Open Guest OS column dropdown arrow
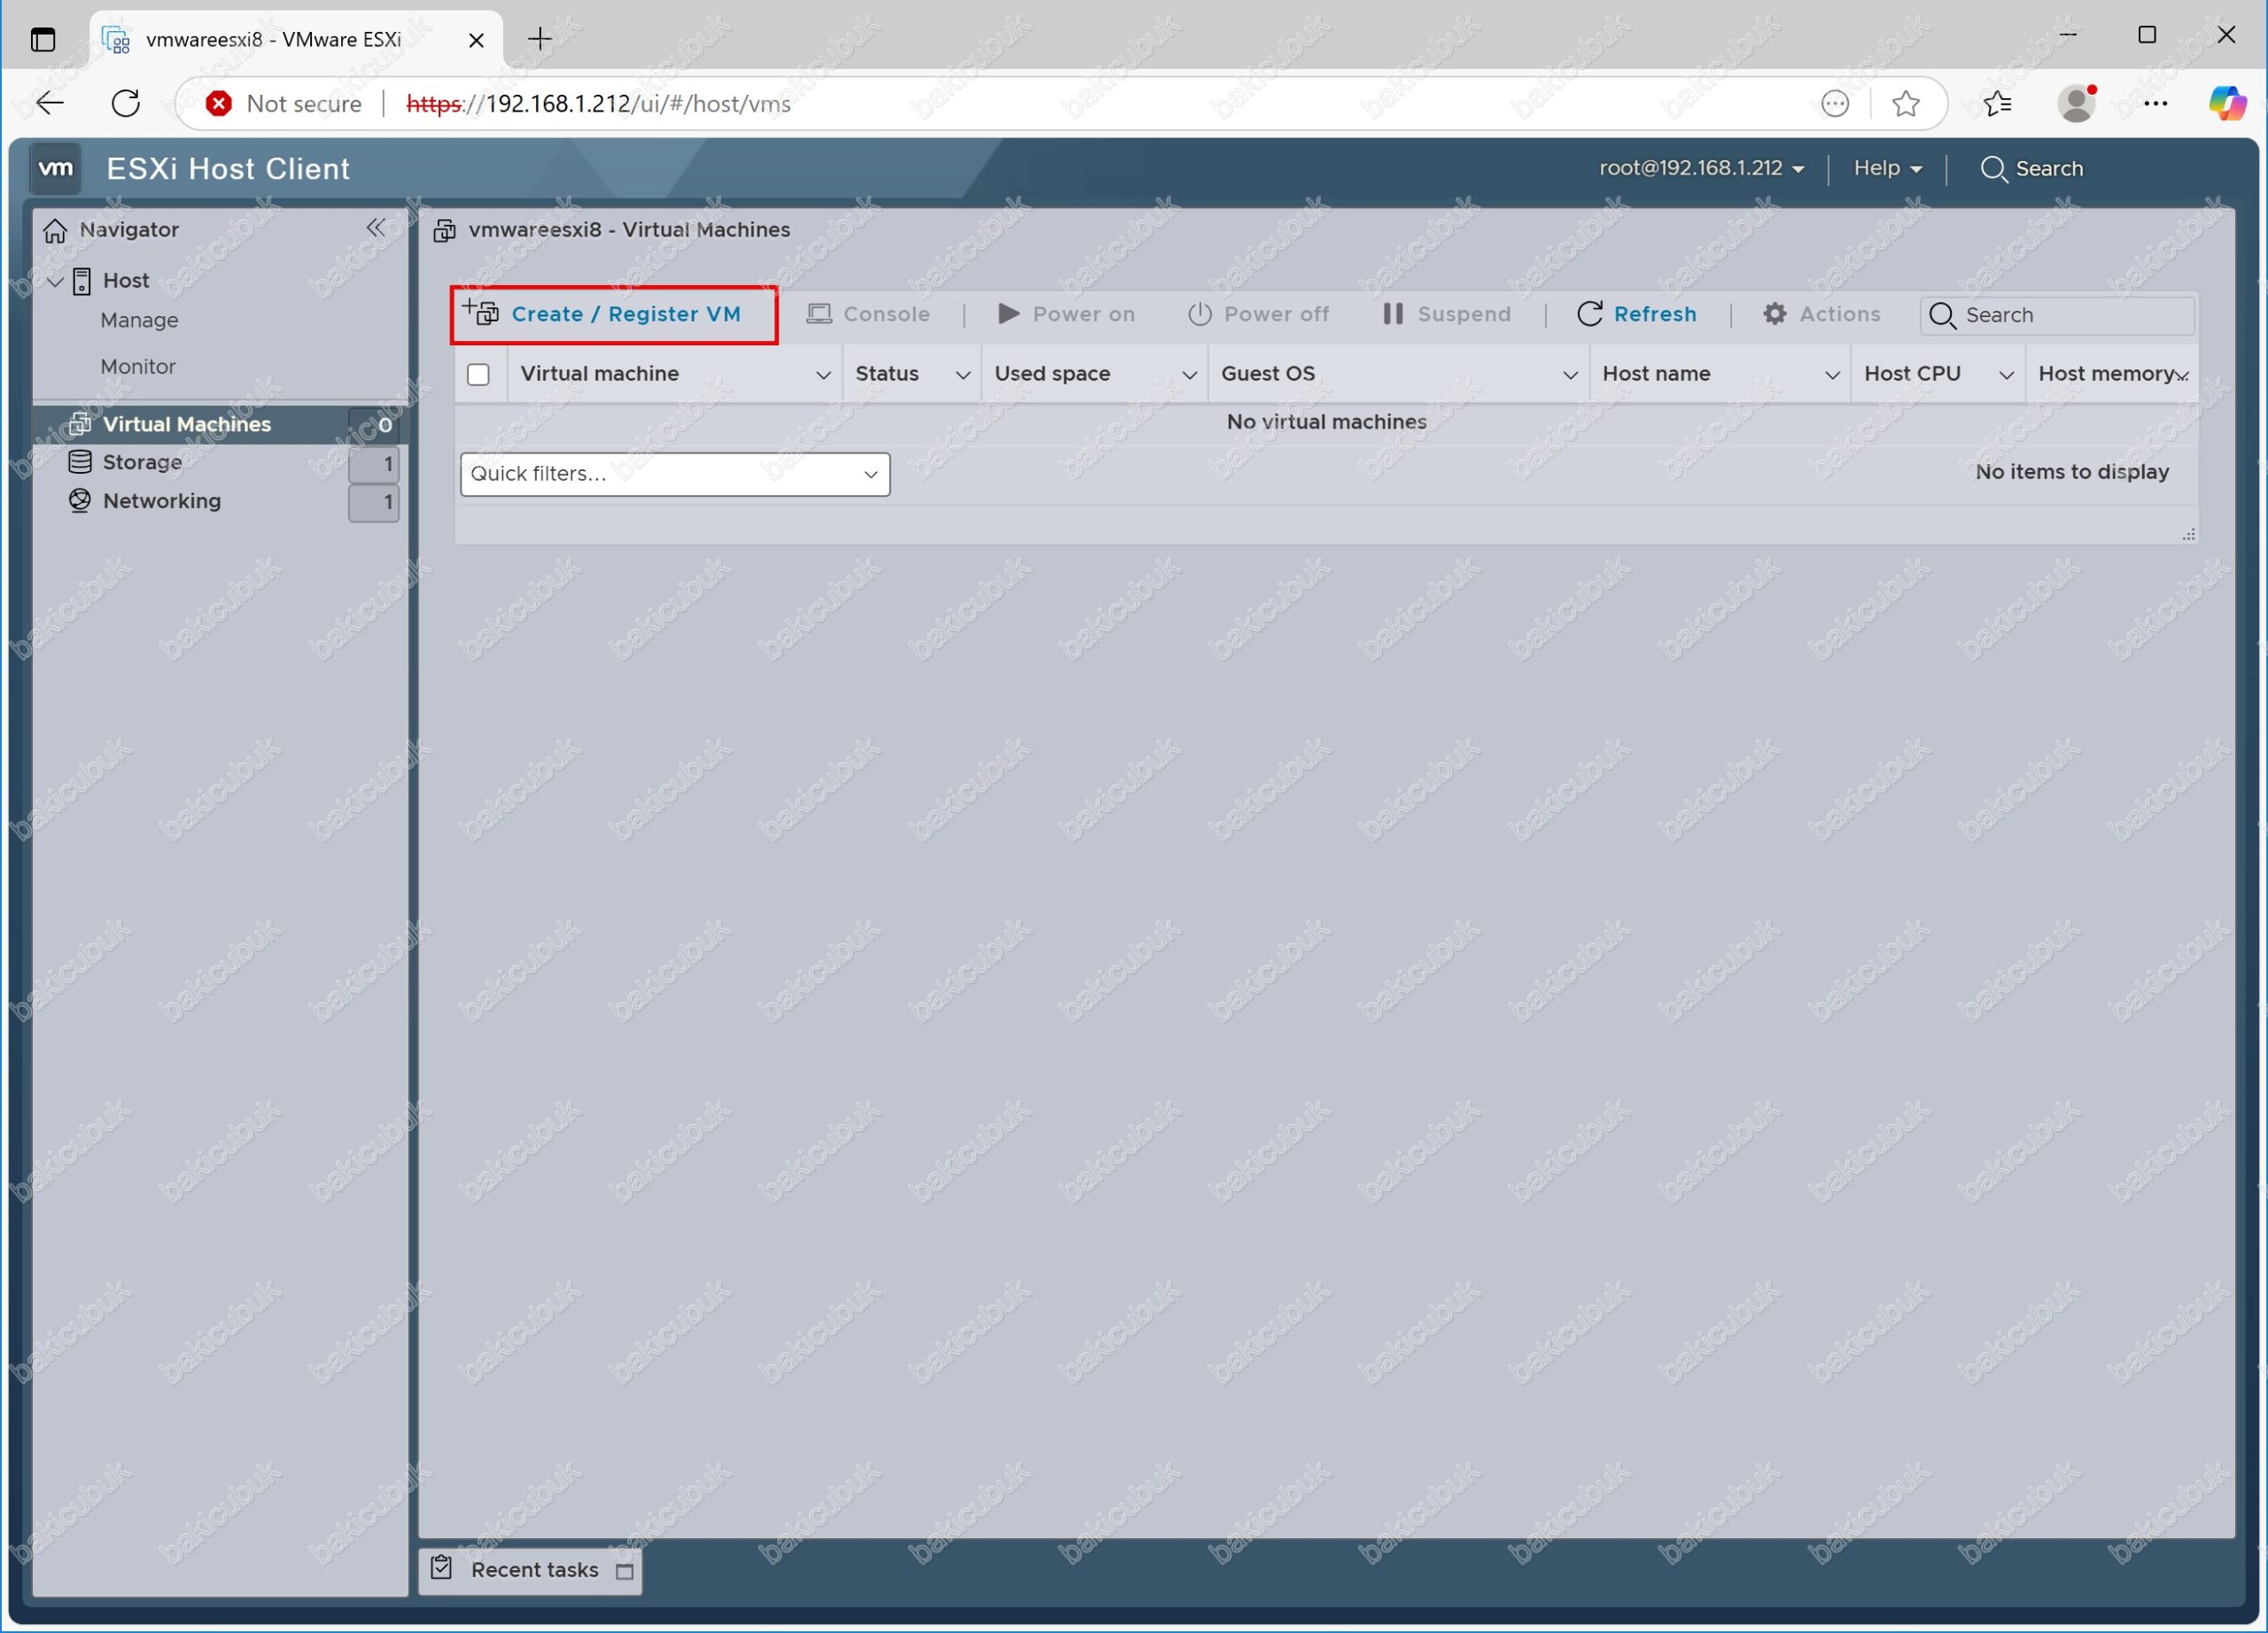2268x1633 pixels. (x=1570, y=375)
